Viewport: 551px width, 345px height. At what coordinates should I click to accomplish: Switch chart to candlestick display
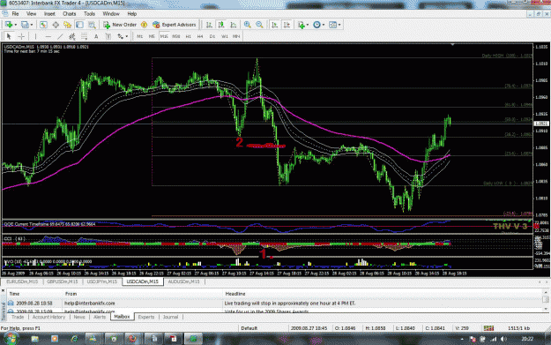point(221,25)
